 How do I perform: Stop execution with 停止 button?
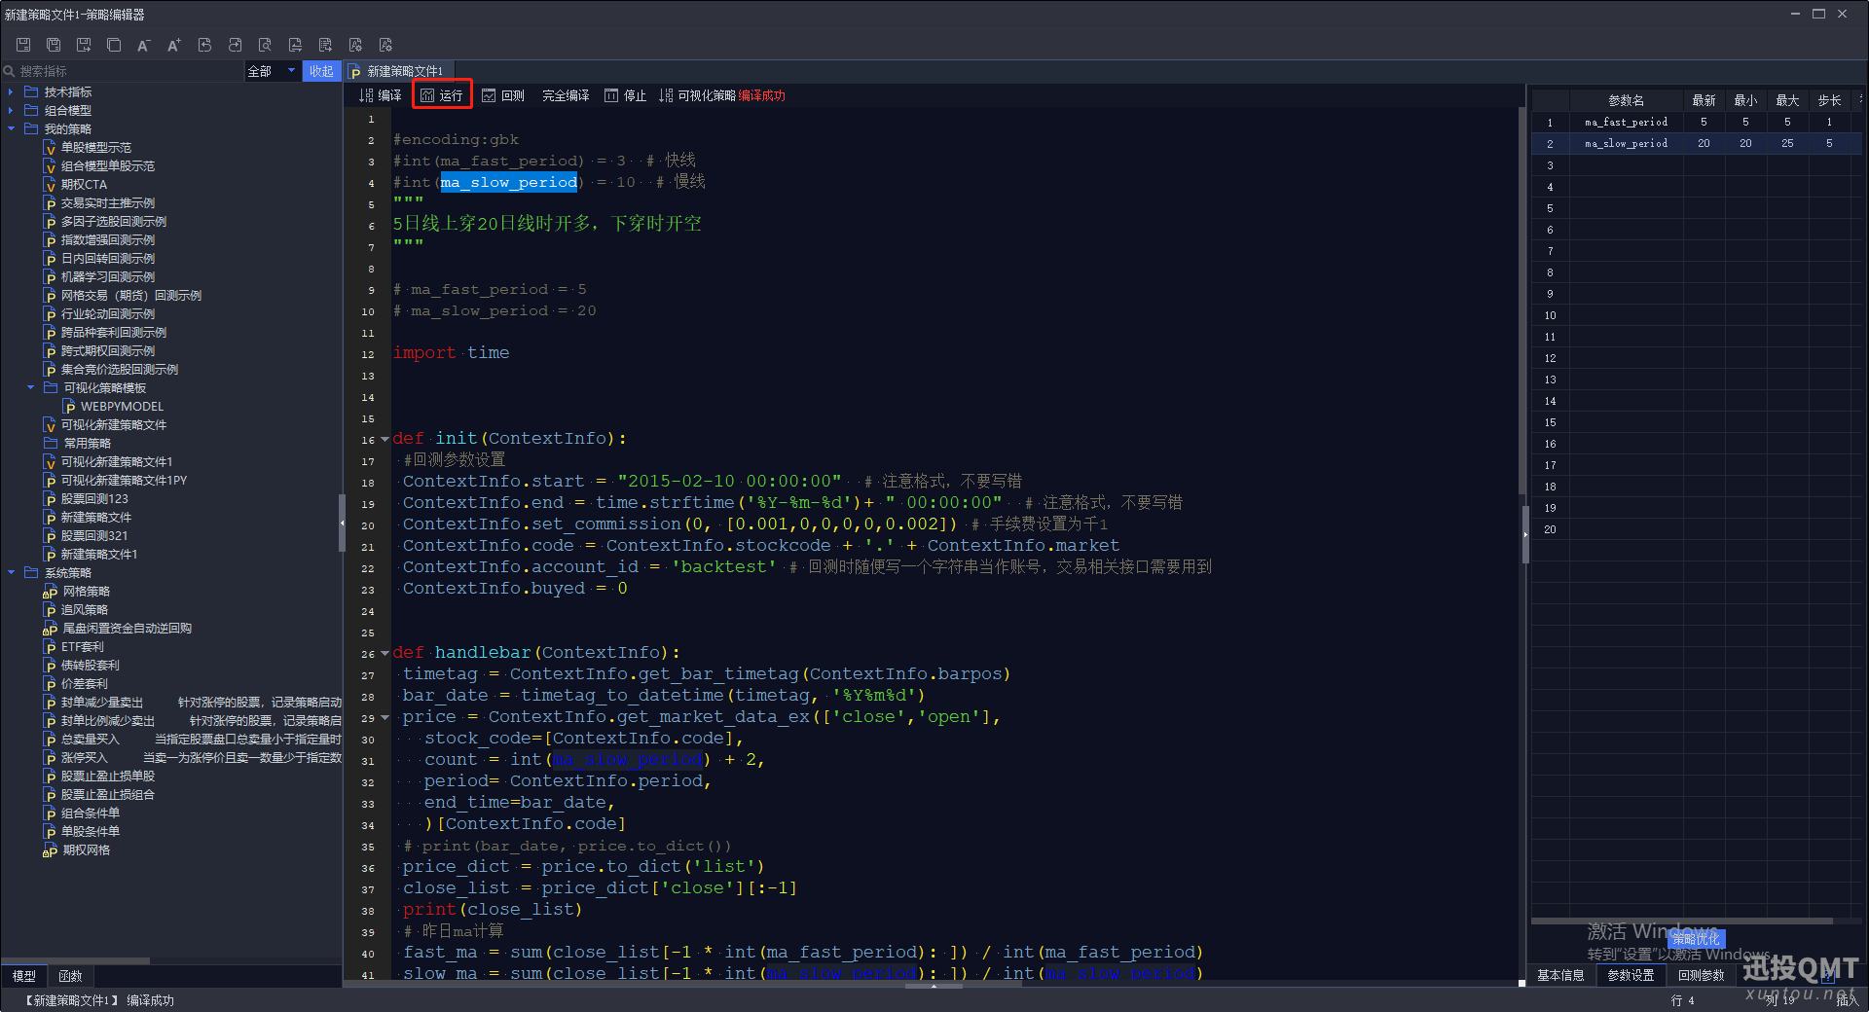625,95
